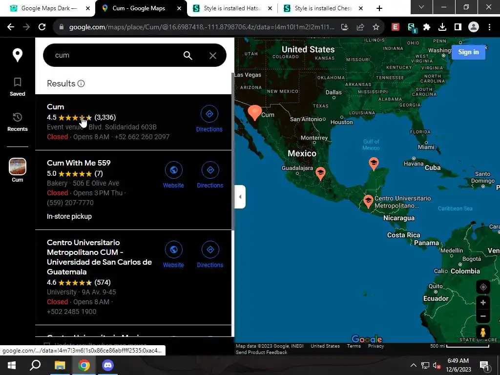Image resolution: width=500 pixels, height=375 pixels.
Task: Open Discord from the taskbar
Action: pyautogui.click(x=108, y=365)
